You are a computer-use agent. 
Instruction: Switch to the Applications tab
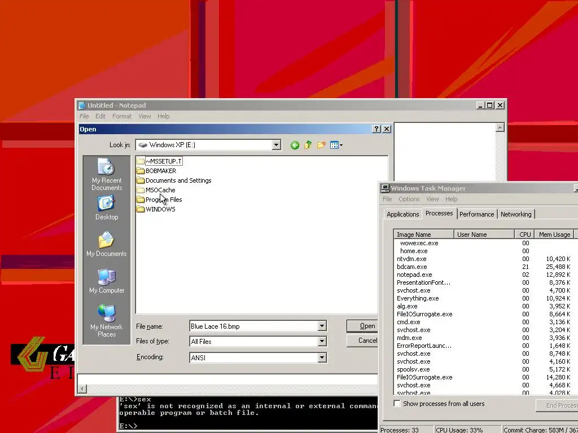[x=402, y=214]
